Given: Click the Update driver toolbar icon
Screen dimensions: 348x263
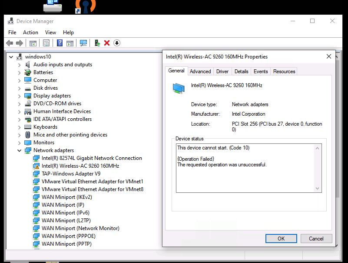Looking at the screenshot, I should (97, 43).
